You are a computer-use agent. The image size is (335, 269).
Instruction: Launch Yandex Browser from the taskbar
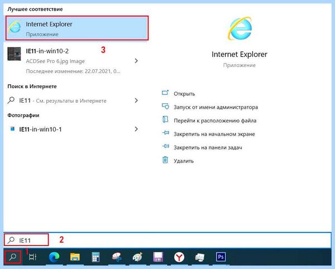(x=179, y=257)
